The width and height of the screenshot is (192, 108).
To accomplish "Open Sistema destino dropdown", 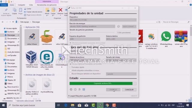I will (121, 39).
